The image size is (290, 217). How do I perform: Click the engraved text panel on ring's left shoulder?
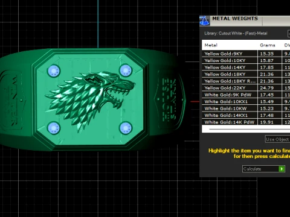[13, 100]
